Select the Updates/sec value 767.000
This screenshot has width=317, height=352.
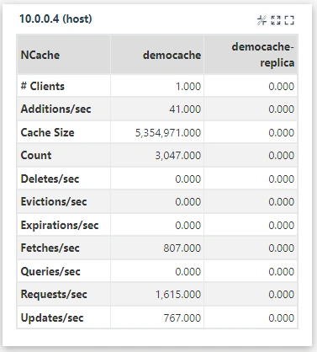pos(182,318)
